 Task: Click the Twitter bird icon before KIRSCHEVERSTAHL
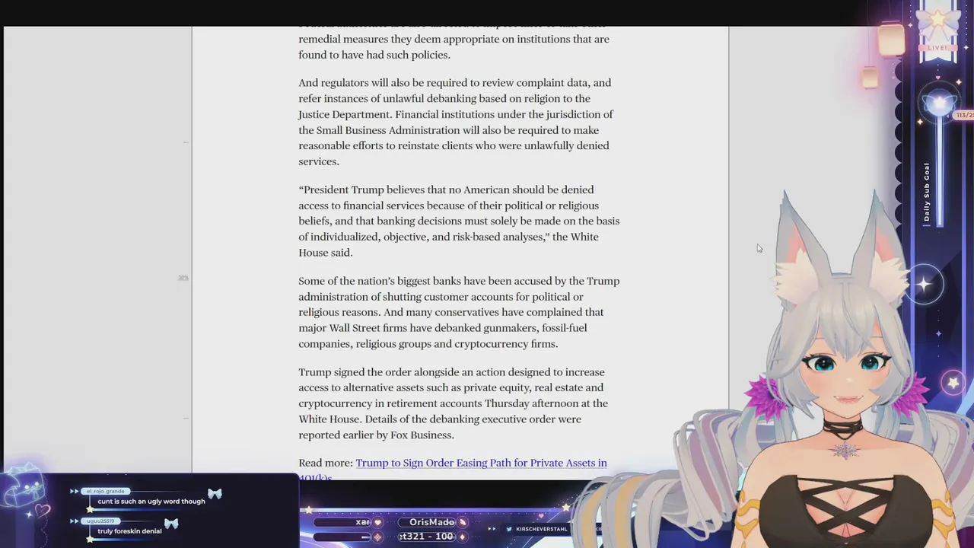point(509,529)
